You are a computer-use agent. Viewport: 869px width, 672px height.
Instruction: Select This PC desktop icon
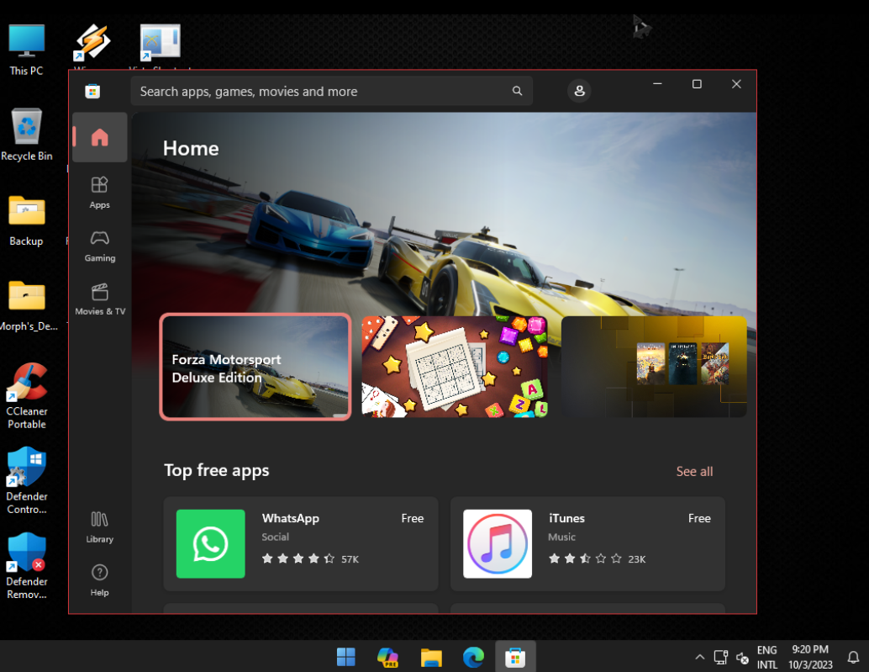[x=26, y=50]
